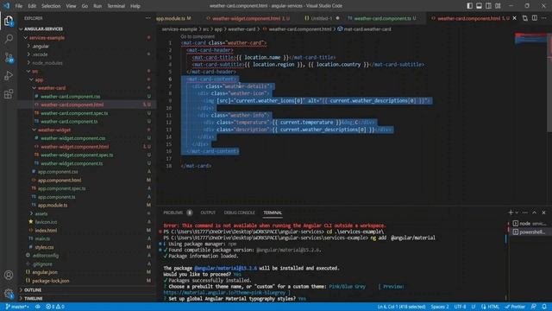
Task: Close the bottom terminal panel
Action: (x=544, y=213)
